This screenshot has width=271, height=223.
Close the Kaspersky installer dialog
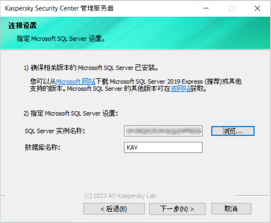pos(257,8)
